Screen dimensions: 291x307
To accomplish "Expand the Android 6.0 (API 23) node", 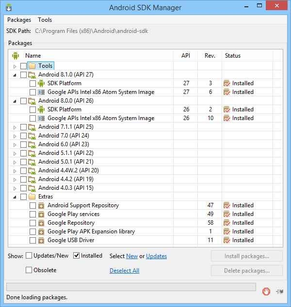I will [x=15, y=145].
